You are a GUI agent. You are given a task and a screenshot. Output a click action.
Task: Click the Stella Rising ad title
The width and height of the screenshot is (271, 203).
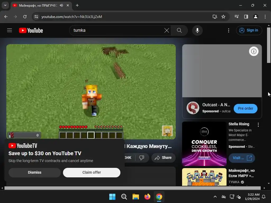click(239, 124)
